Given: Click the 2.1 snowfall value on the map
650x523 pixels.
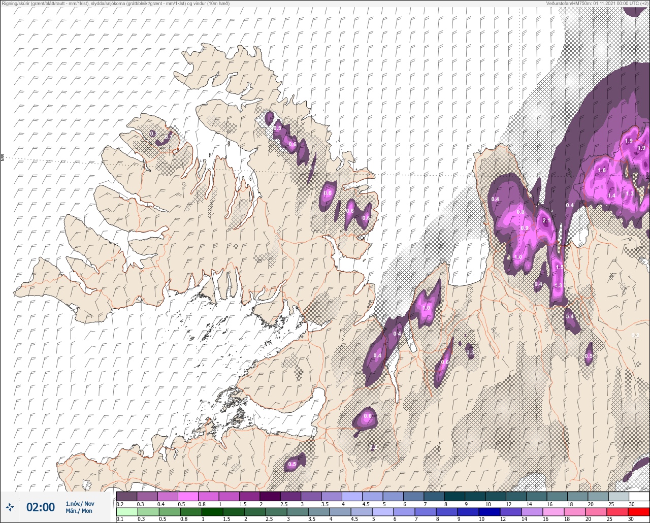Looking at the screenshot, I should [x=547, y=221].
